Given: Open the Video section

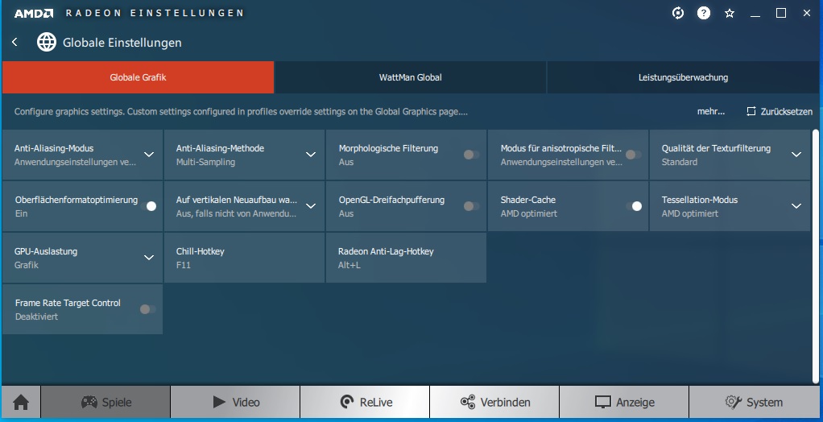Looking at the screenshot, I should 235,403.
